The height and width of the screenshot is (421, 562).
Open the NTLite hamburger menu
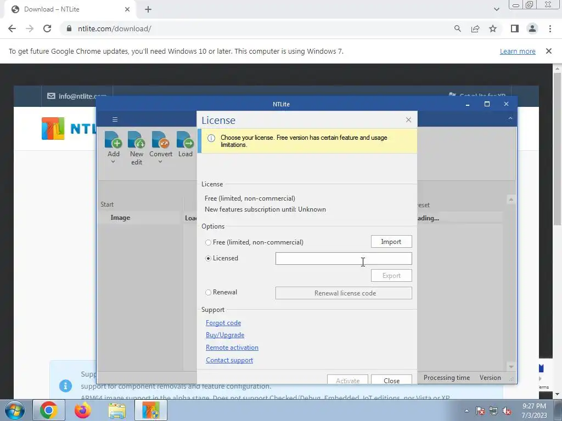[x=115, y=120]
